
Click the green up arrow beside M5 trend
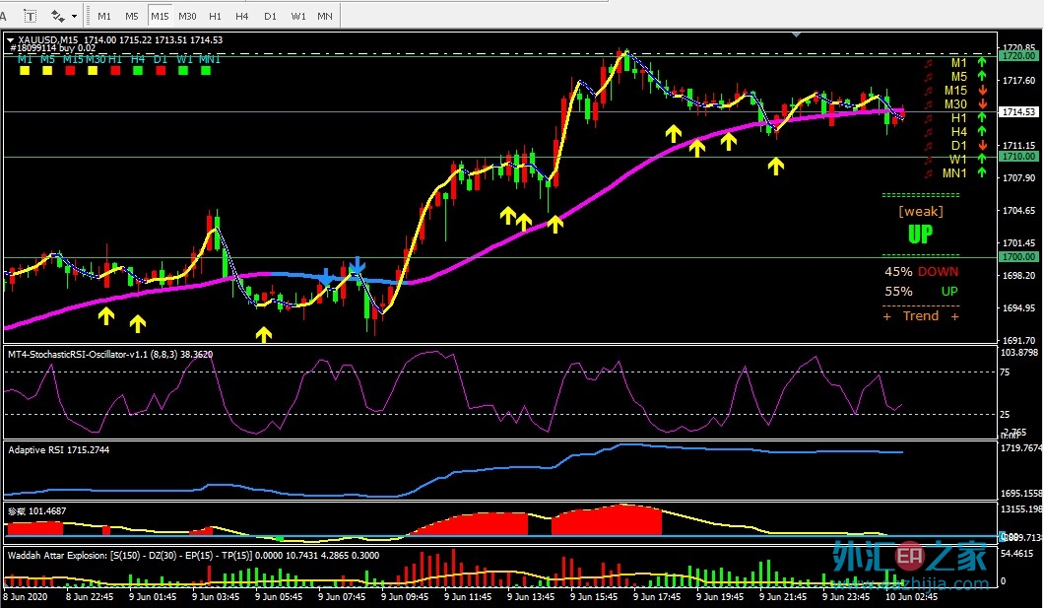click(982, 77)
